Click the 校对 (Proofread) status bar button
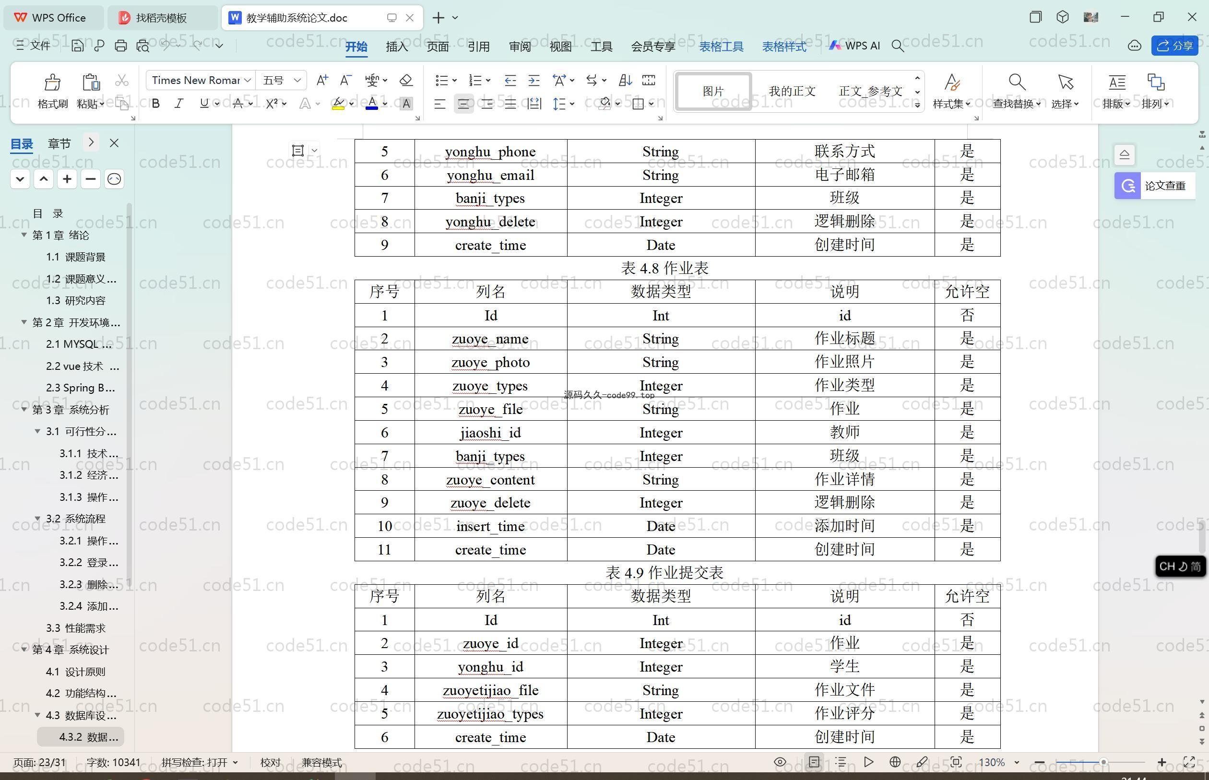Image resolution: width=1209 pixels, height=780 pixels. (270, 763)
